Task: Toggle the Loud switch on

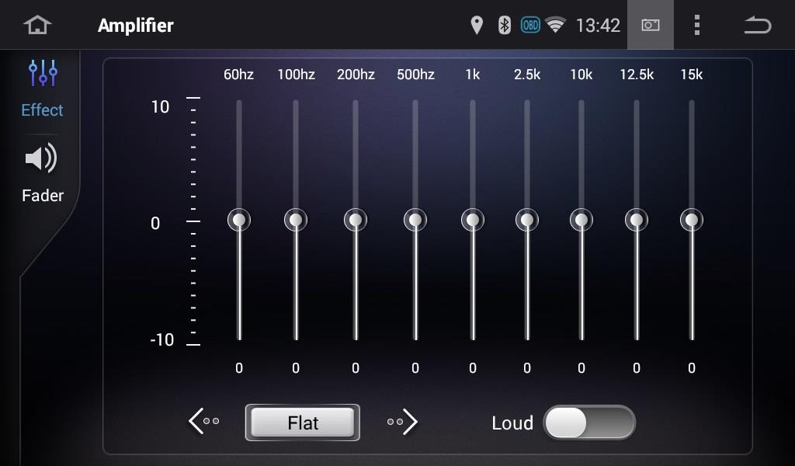Action: (x=589, y=423)
